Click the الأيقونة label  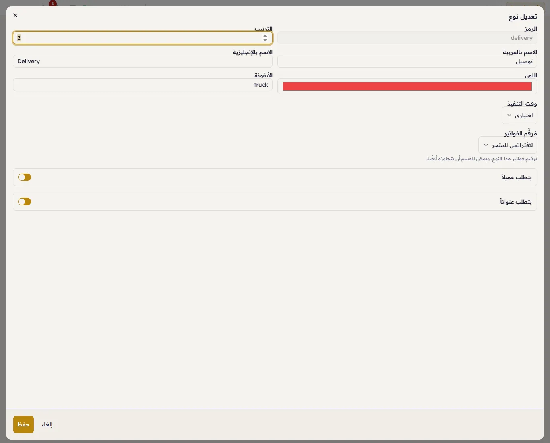click(x=263, y=75)
